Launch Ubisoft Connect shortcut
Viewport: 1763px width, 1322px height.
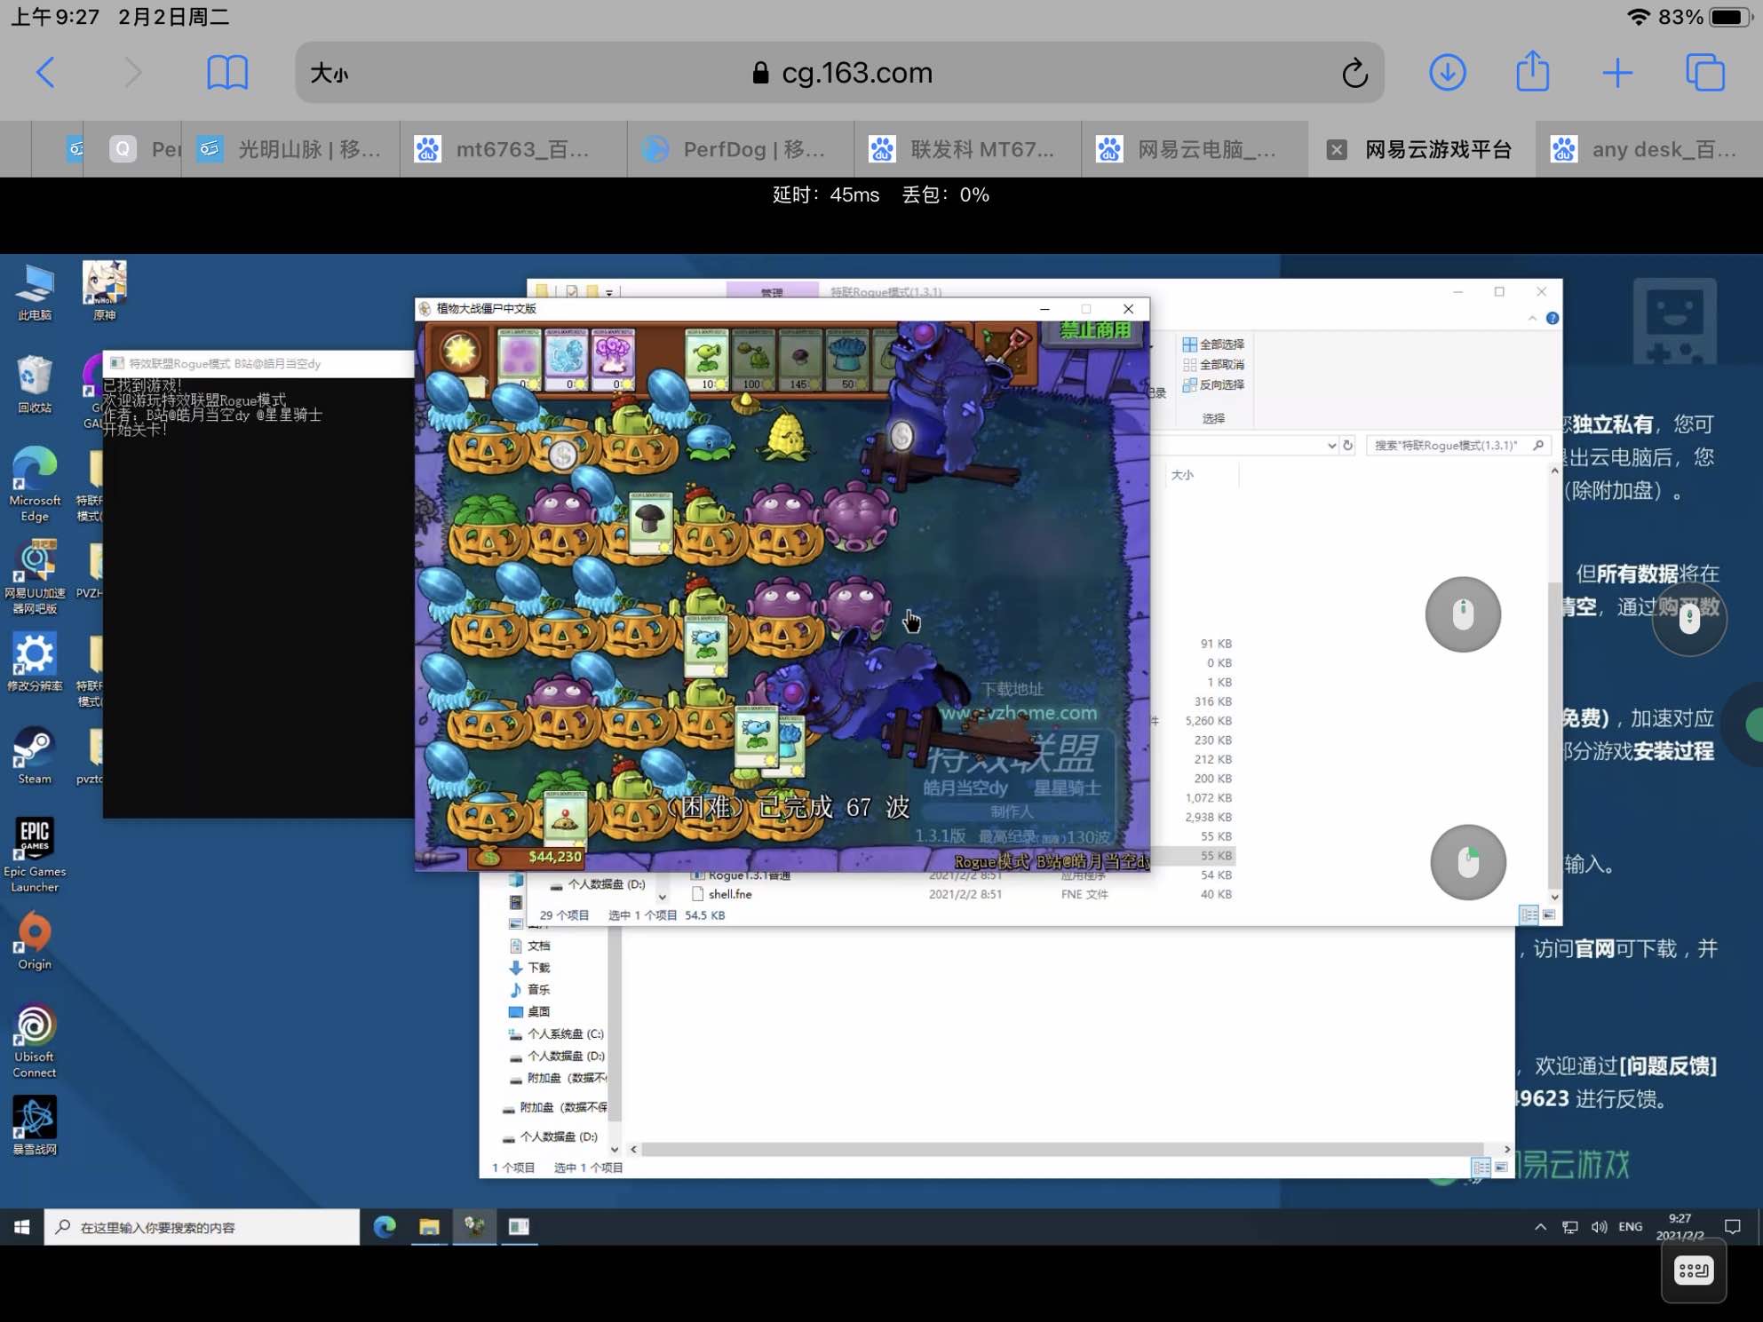tap(35, 1041)
